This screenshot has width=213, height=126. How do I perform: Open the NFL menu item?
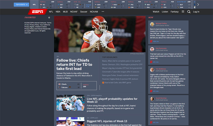51,12
